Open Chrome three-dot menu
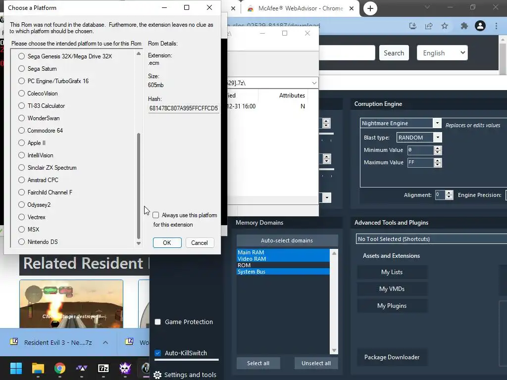This screenshot has height=380, width=507. point(496,26)
